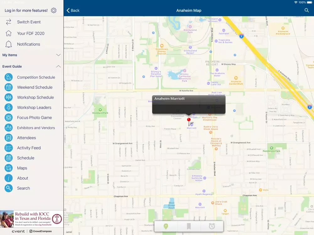Click the CrowdCompass logo link
The width and height of the screenshot is (314, 235).
pyautogui.click(x=41, y=231)
